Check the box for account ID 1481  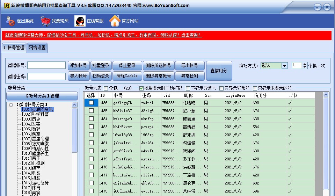[91, 143]
